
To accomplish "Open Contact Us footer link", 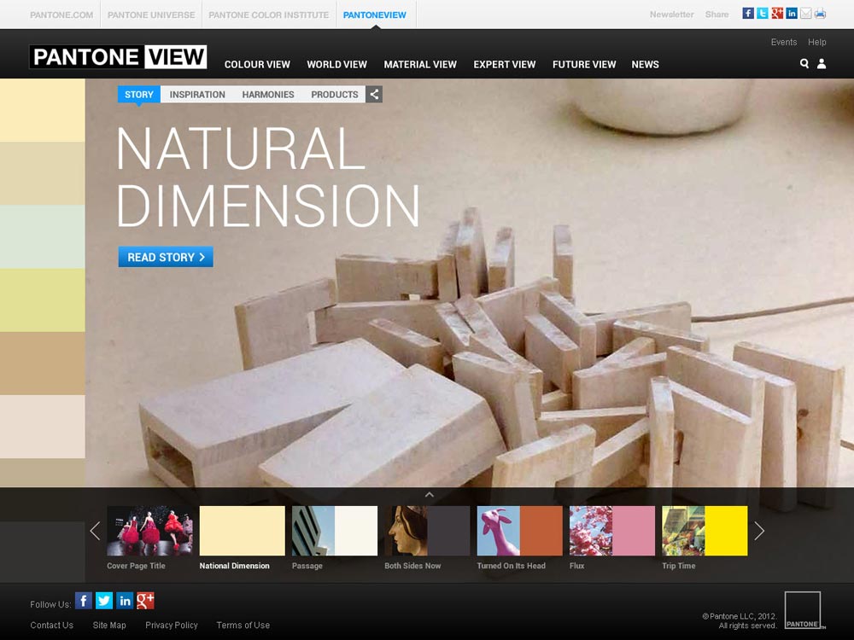I will click(52, 625).
